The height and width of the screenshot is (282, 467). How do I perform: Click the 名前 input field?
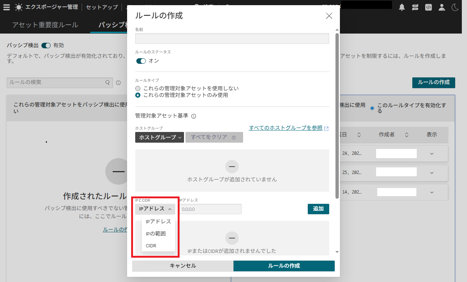pos(232,38)
